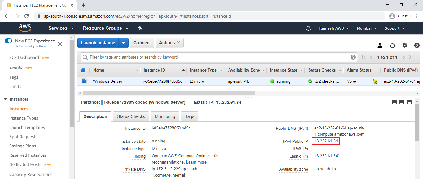Click the Elastic IPs 13.232.61.64* link
Image resolution: width=423 pixels, height=179 pixels.
pos(327,156)
